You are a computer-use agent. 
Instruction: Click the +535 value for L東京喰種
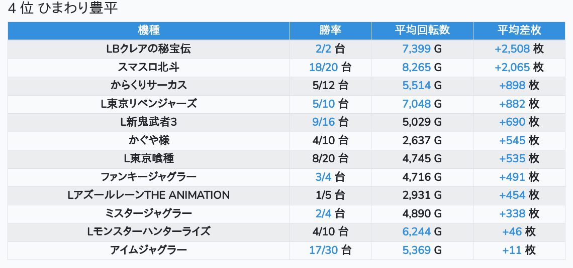[x=512, y=158]
